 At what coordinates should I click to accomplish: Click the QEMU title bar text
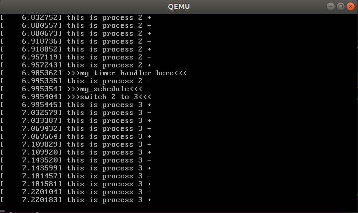coord(179,6)
